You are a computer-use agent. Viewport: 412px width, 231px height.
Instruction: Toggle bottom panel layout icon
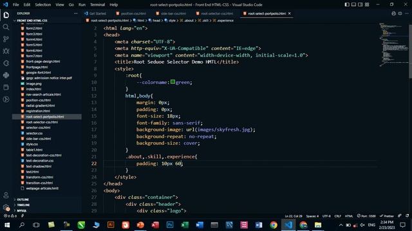(x=353, y=4)
